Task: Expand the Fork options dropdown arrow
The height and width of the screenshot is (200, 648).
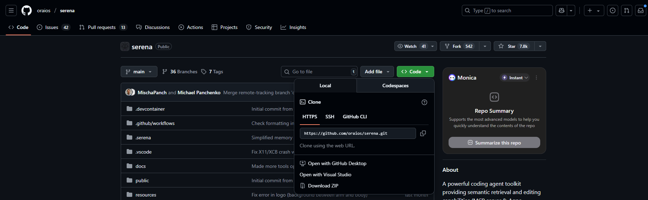Action: (x=485, y=46)
